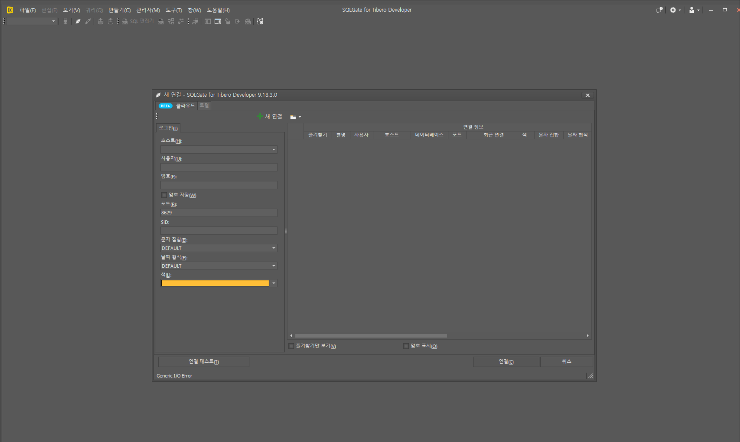Click the bright panel layout toolbar icon
The height and width of the screenshot is (442, 740).
click(x=217, y=21)
